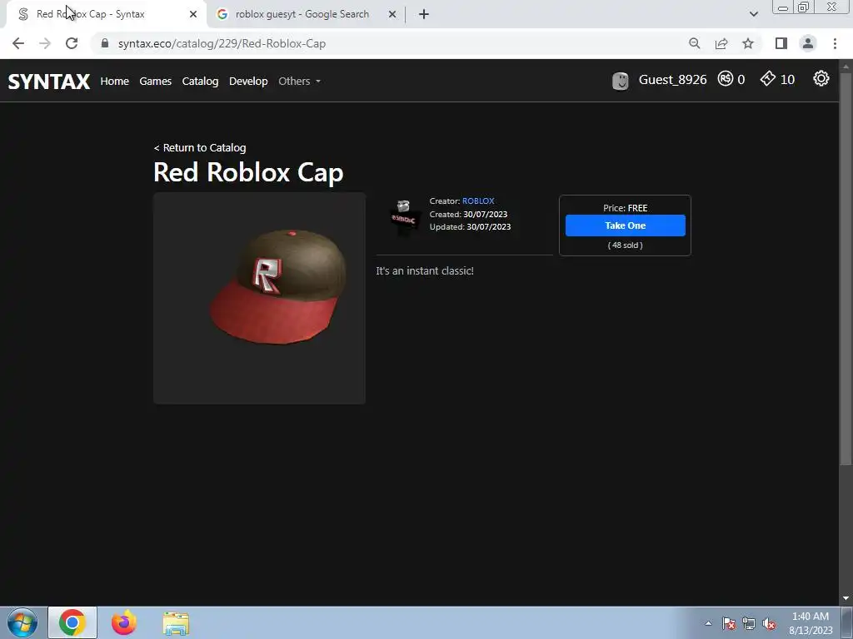853x639 pixels.
Task: Click the Action Center flag tray icon
Action: 729,624
